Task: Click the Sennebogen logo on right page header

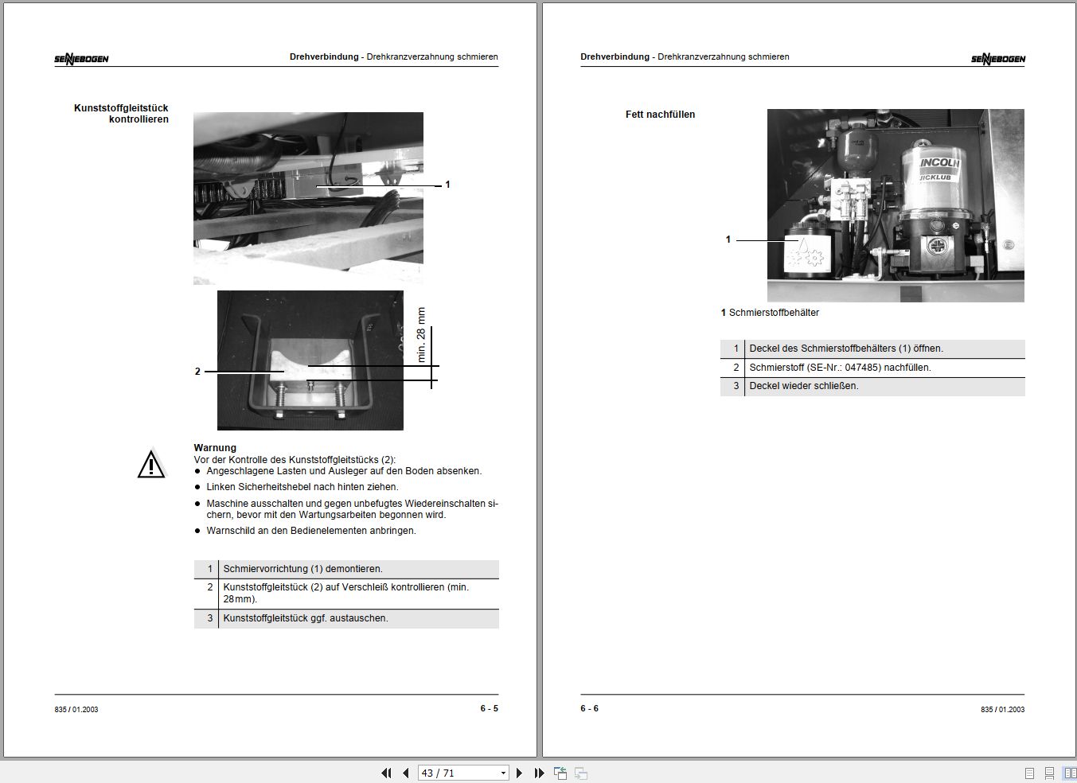Action: tap(998, 59)
